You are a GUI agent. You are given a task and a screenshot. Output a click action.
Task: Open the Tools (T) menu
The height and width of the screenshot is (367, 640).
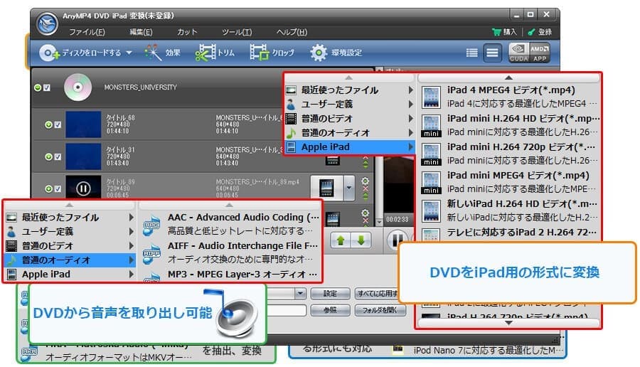[x=237, y=32]
